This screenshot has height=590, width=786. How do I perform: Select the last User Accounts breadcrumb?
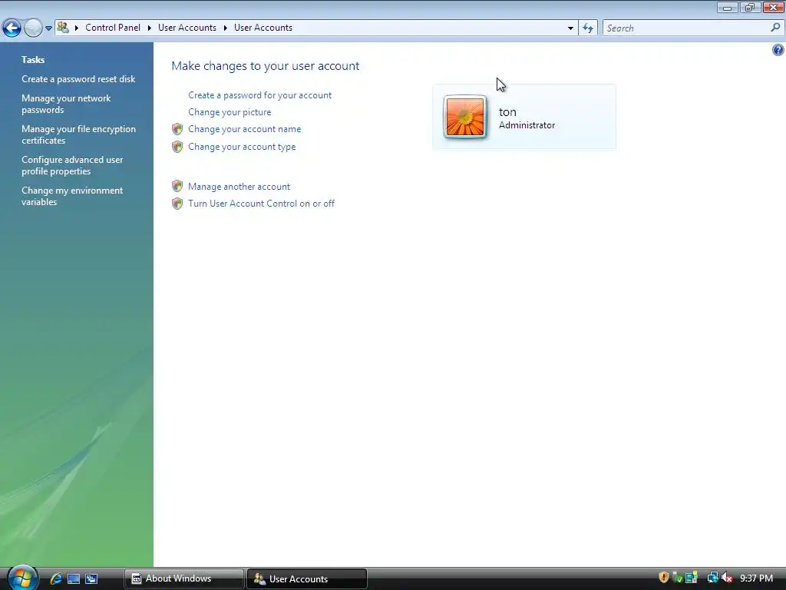(x=263, y=28)
